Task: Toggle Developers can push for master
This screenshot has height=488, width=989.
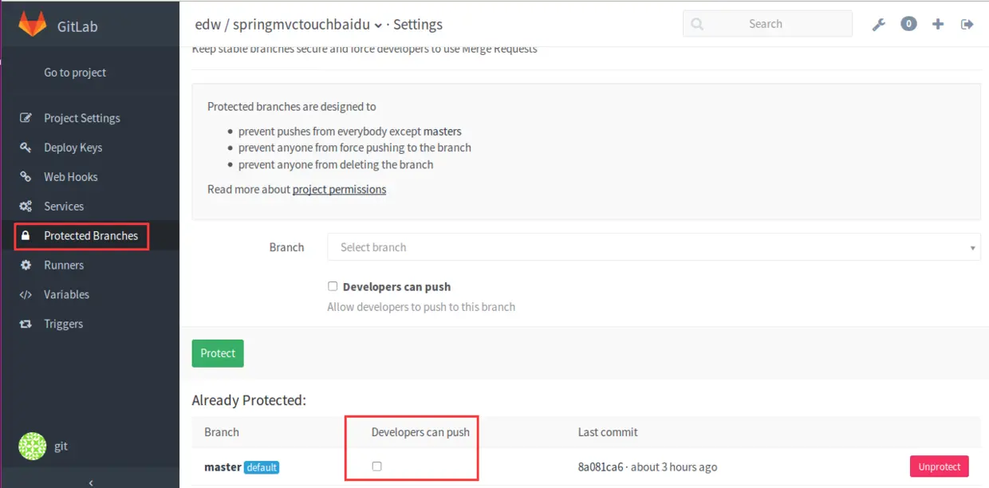Action: [x=376, y=466]
